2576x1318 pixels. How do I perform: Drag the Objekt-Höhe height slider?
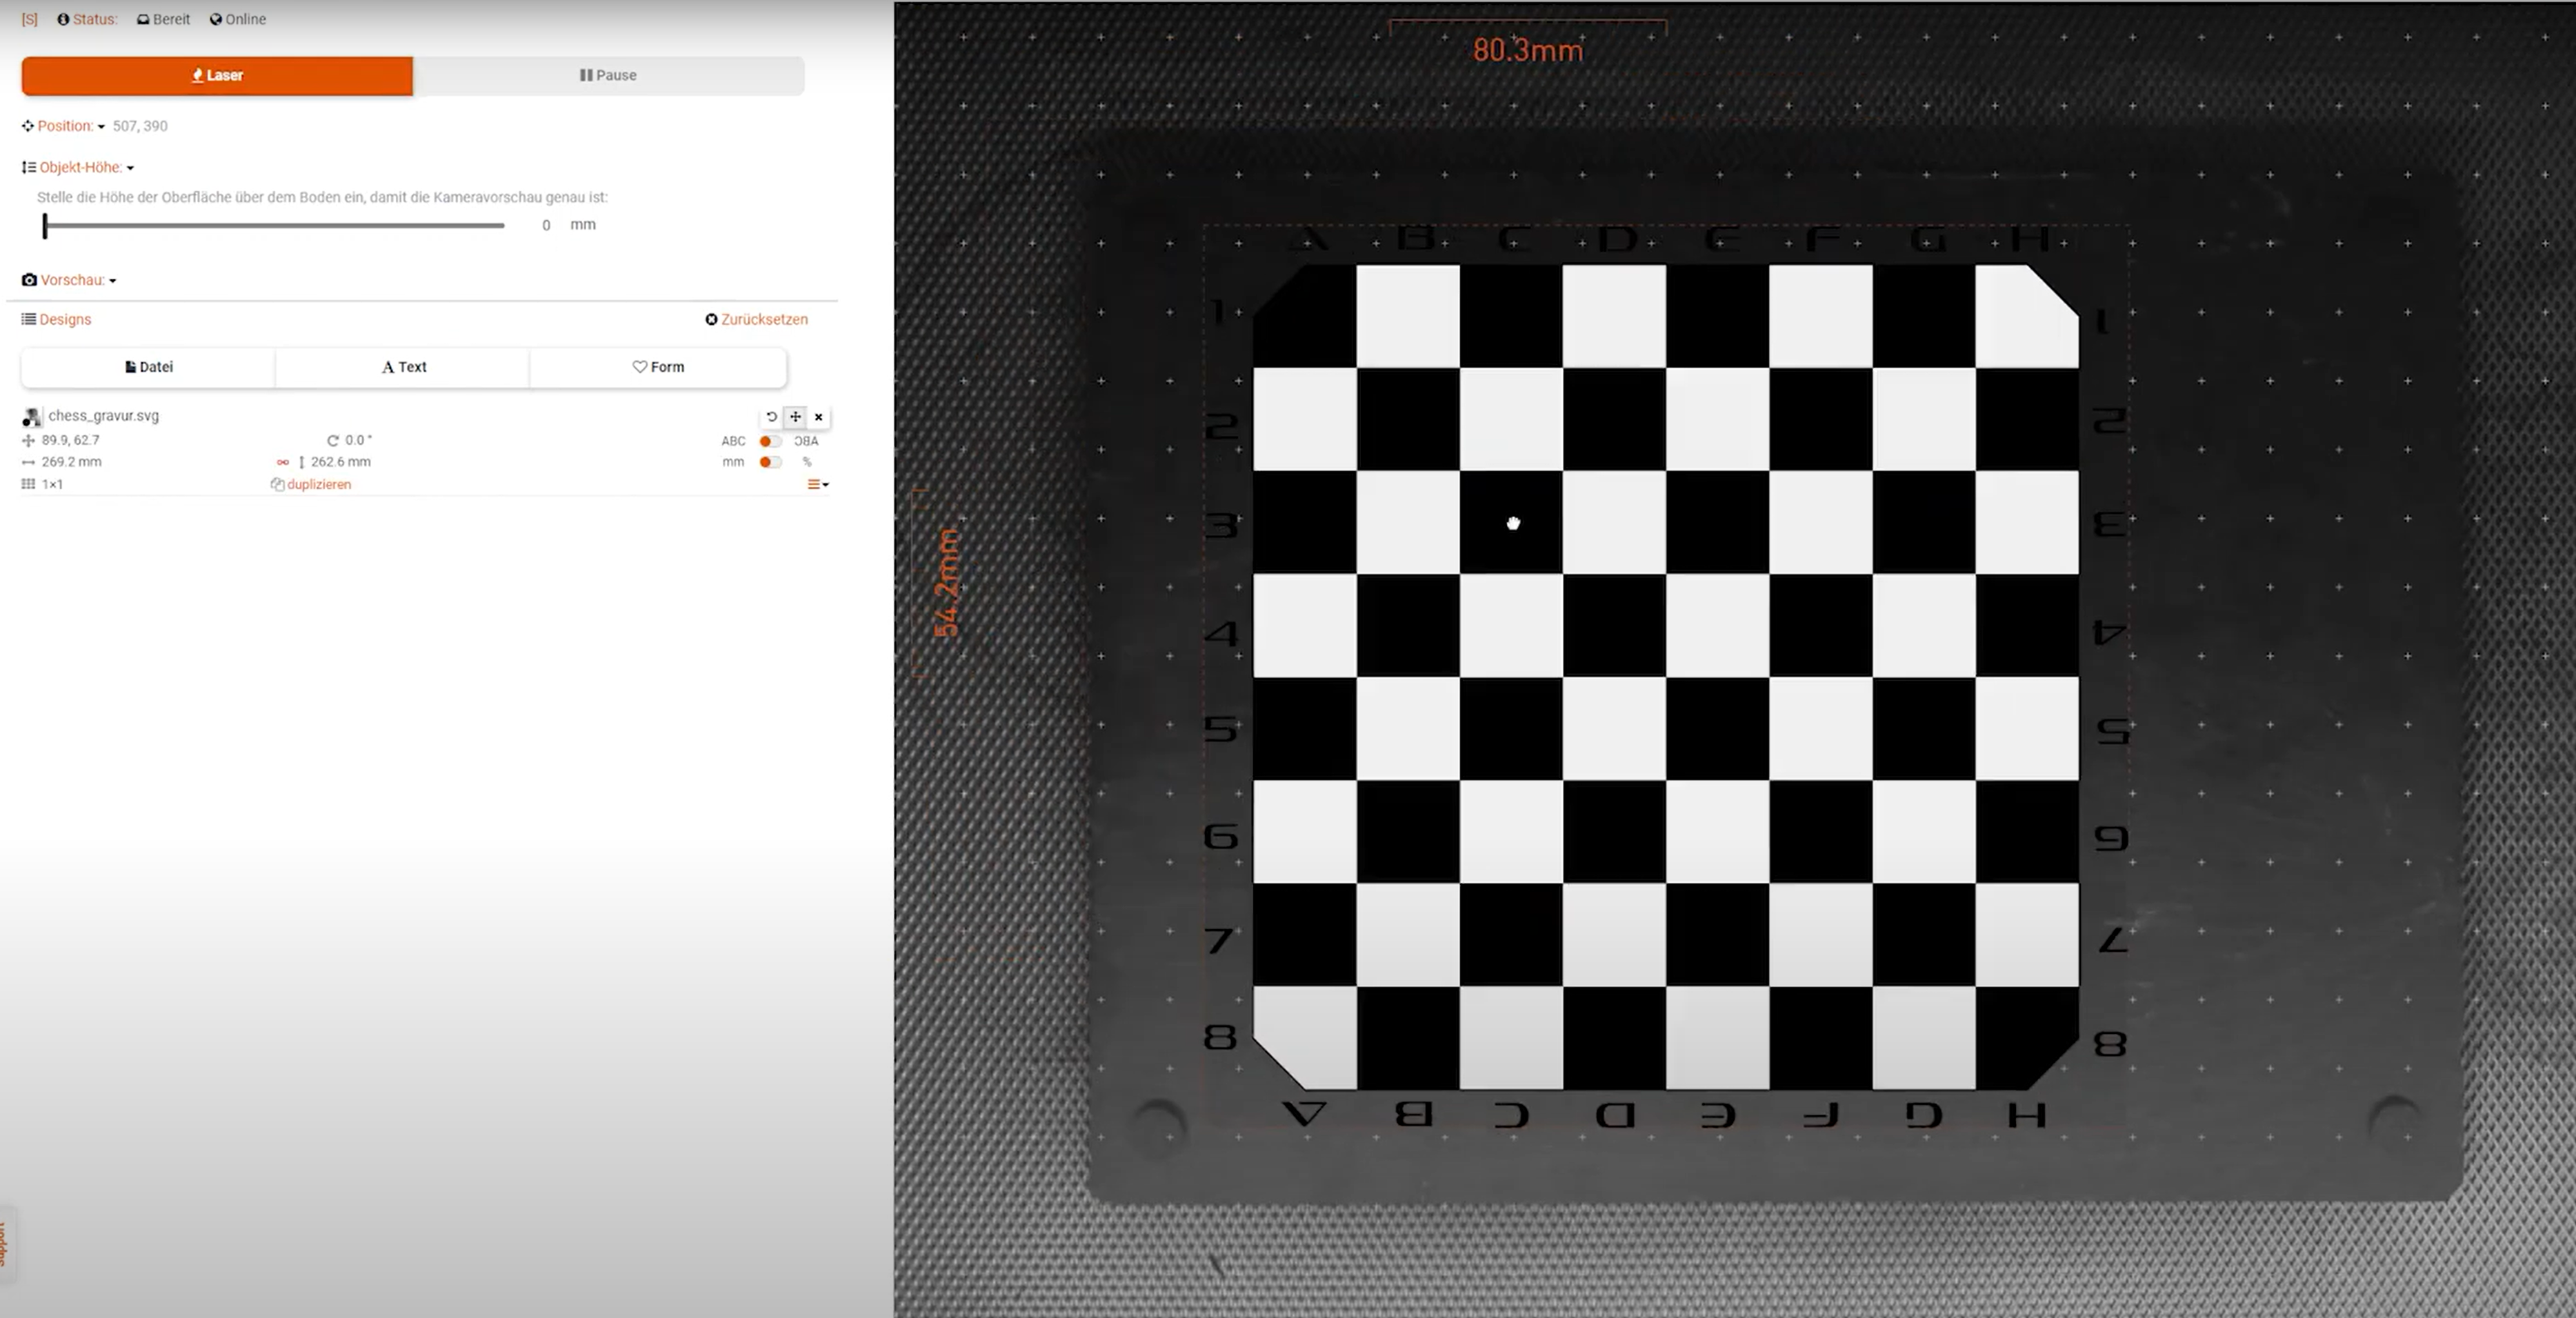coord(47,223)
